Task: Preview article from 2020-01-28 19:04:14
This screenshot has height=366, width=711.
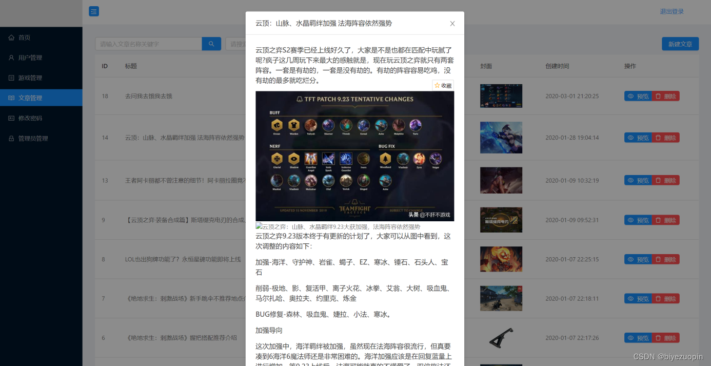Action: 638,138
